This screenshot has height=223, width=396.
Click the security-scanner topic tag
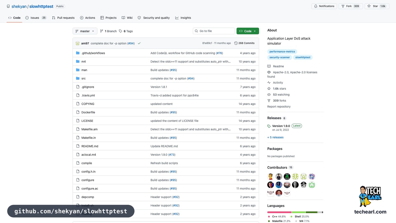click(280, 57)
